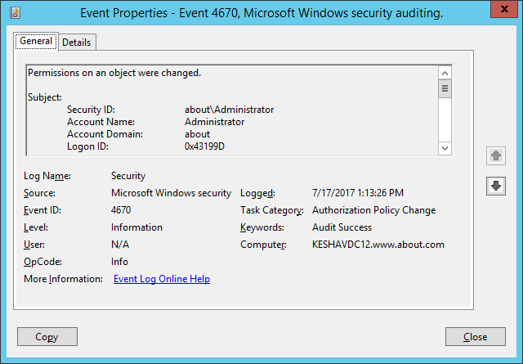
Task: Click the up arrow previous event button
Action: [496, 155]
